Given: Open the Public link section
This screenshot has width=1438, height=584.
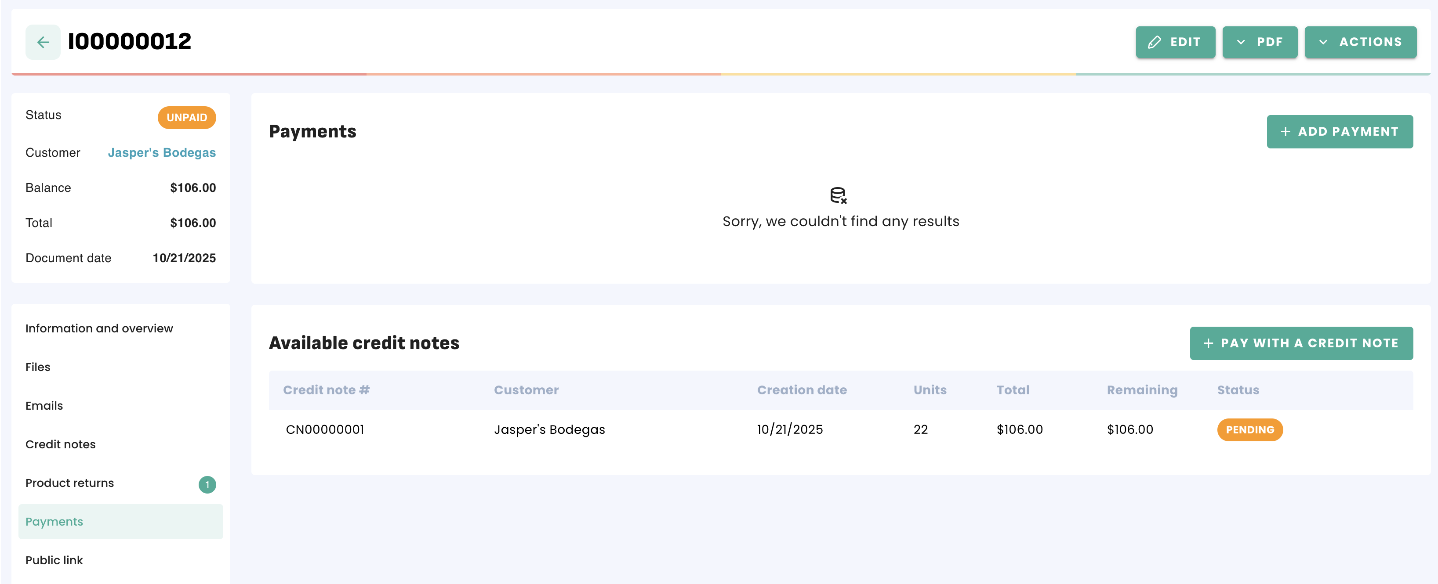Looking at the screenshot, I should pos(54,560).
